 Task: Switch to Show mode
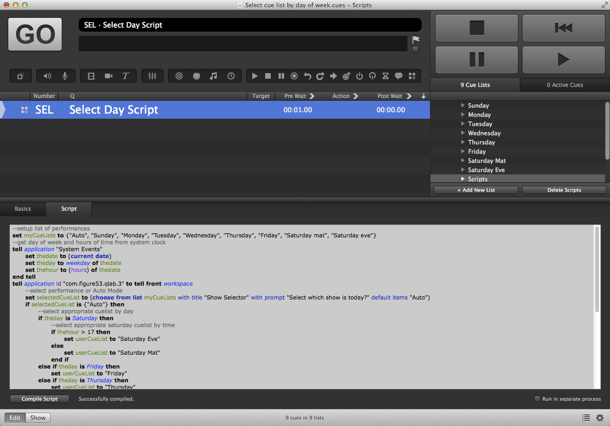[38, 418]
